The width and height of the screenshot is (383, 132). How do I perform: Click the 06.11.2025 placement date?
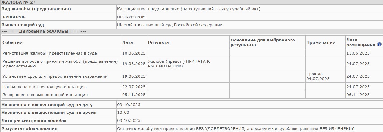(x=358, y=95)
